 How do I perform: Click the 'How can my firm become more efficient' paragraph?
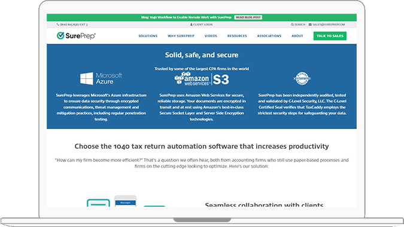[202, 163]
